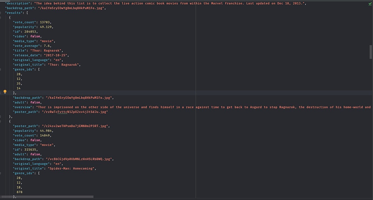
Task: Select backdrop_path /vc8bCGjdVp0UbMNLzHnHSLRbBWQ.jpg
Action: 79,159
